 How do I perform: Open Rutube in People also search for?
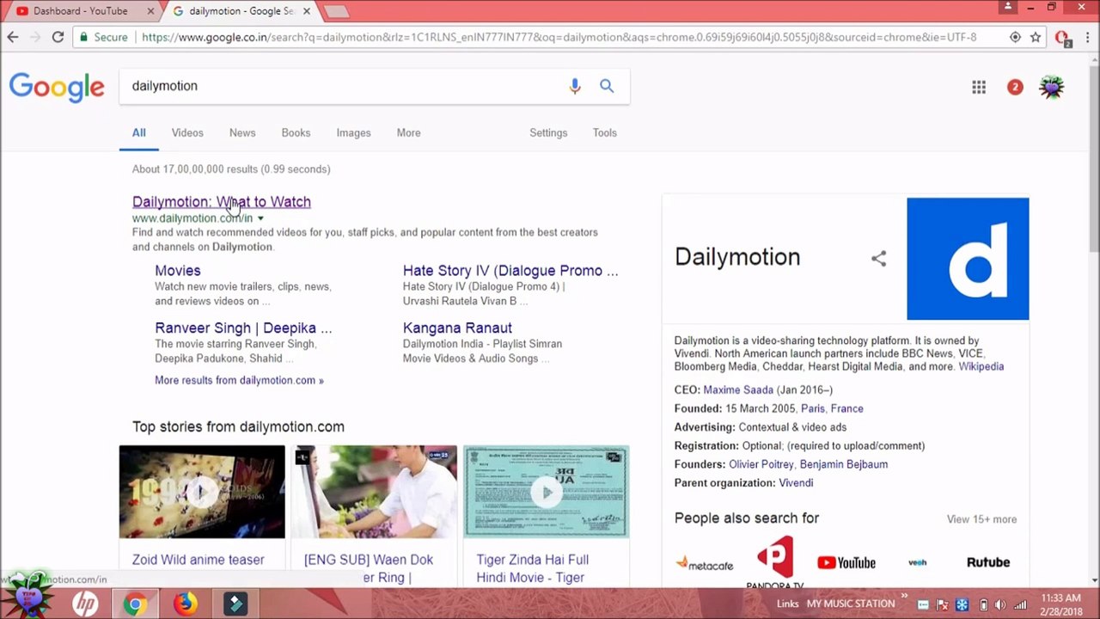pos(988,562)
